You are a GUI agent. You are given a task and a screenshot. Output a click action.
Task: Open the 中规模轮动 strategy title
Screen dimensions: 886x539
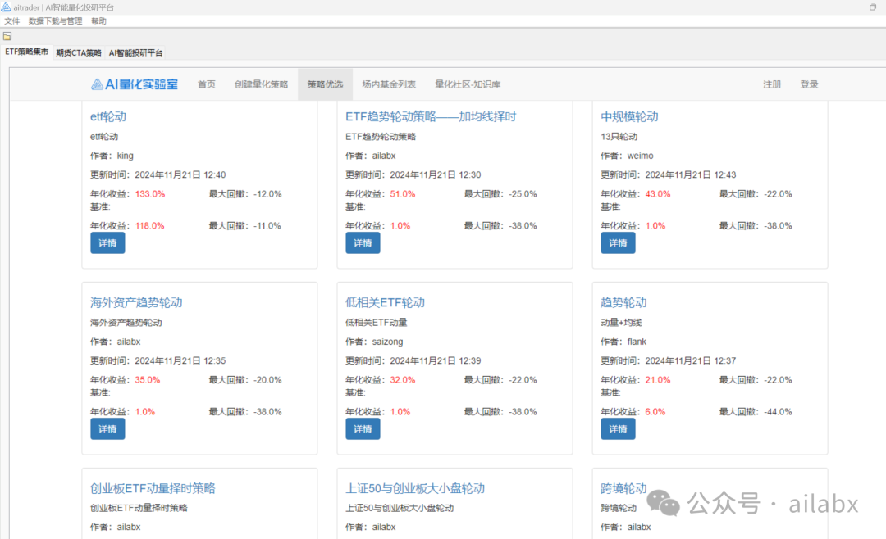(x=629, y=117)
